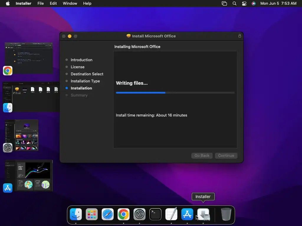
Task: Open Spotlight search in the menu bar
Action: coord(234,4)
